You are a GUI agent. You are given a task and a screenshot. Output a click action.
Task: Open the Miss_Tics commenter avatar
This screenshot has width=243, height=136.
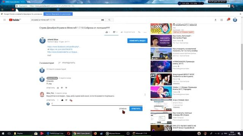tap(42, 94)
